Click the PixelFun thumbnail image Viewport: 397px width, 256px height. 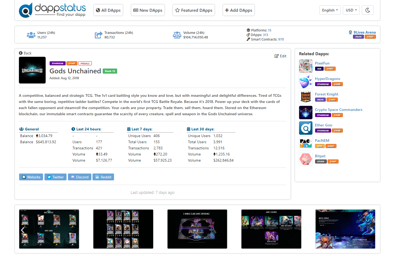(305, 66)
